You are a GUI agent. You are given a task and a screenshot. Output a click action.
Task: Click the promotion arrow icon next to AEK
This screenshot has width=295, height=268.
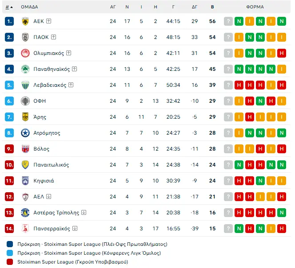[49, 21]
